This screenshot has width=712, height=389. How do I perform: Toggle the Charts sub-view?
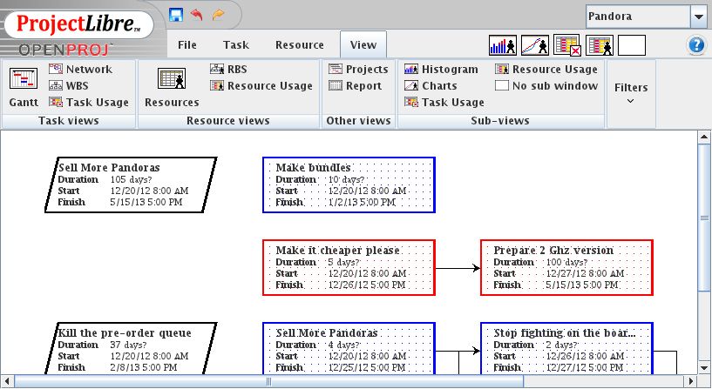tap(431, 85)
